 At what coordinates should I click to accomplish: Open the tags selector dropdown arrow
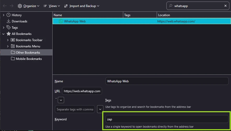point(100,109)
